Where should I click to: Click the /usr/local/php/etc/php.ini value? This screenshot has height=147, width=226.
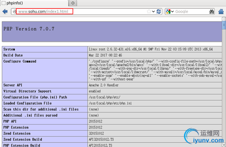point(110,103)
